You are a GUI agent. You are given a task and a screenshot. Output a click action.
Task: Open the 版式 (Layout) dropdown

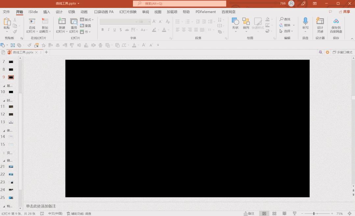(87, 20)
